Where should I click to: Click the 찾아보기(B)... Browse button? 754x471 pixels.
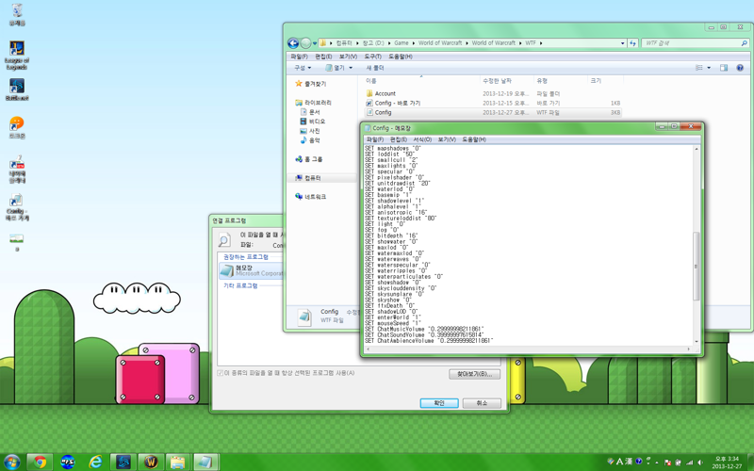point(475,374)
